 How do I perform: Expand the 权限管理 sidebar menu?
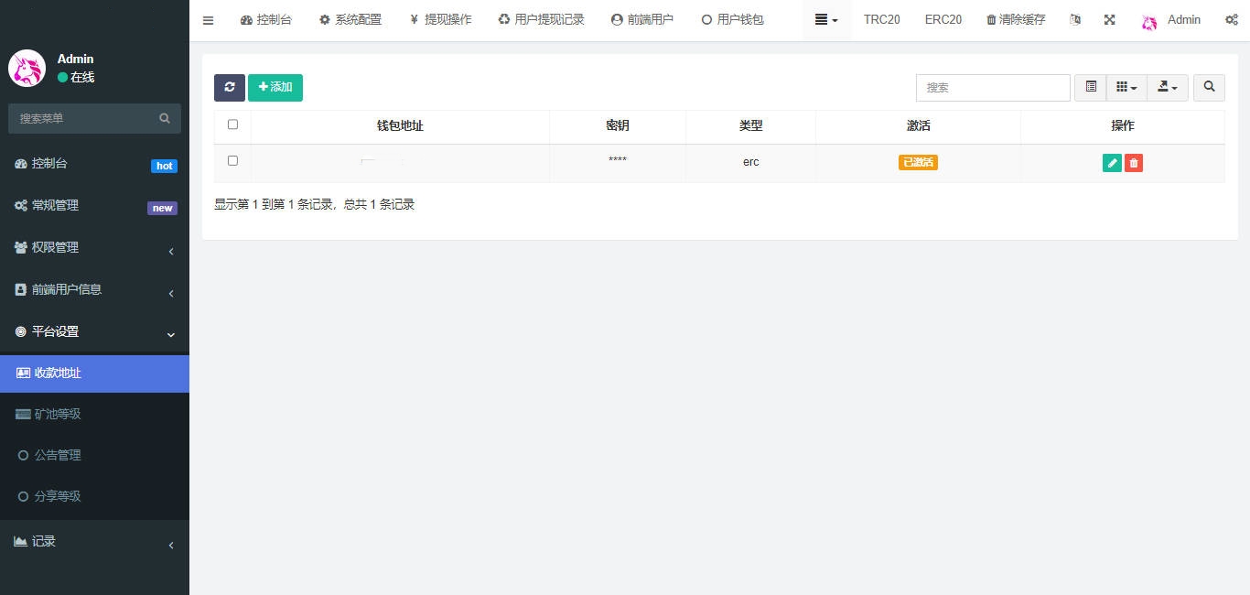coord(94,247)
